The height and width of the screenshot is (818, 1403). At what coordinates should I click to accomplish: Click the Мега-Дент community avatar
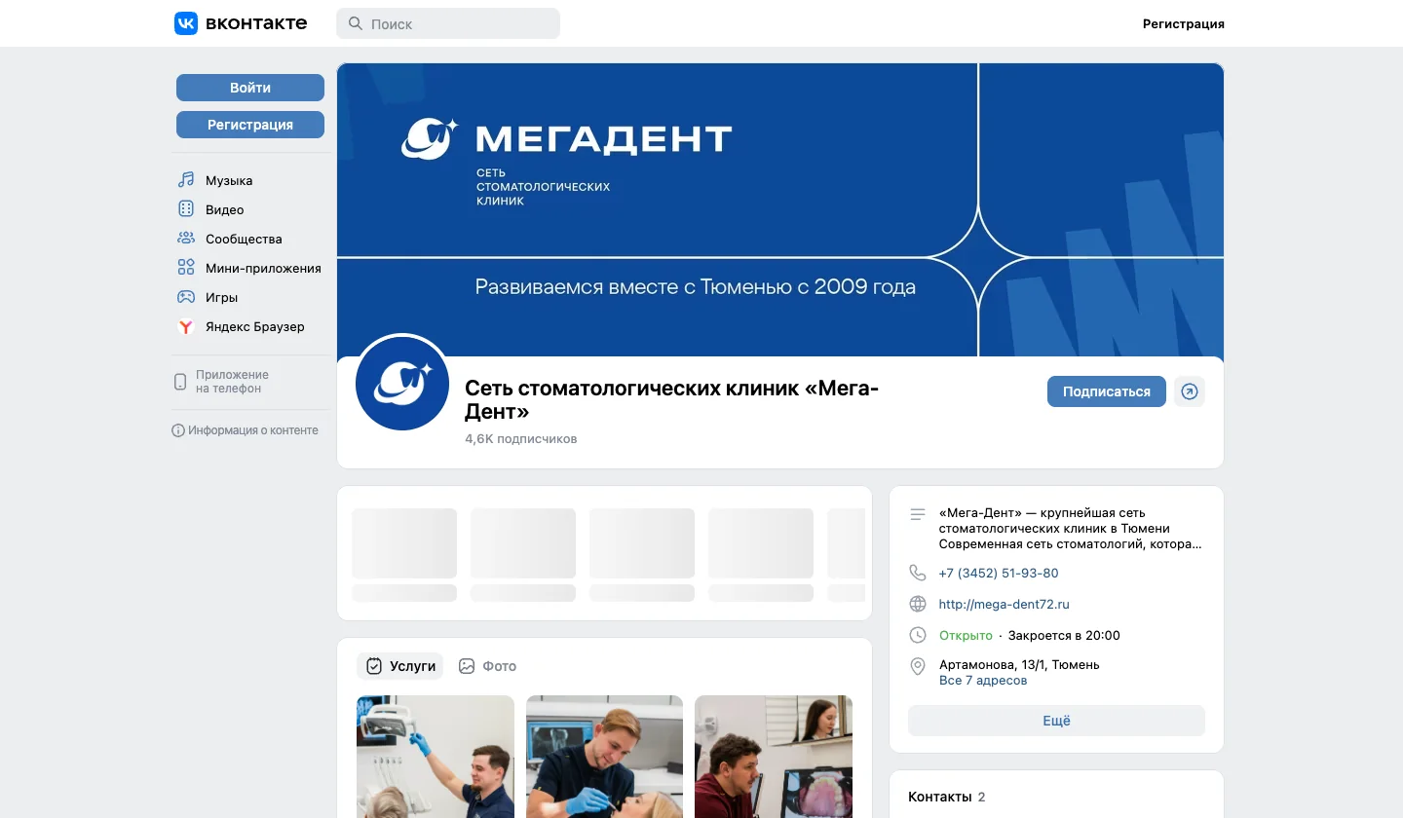pyautogui.click(x=402, y=384)
